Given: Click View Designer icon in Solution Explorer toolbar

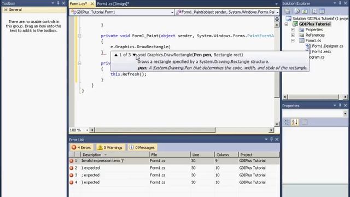Looking at the screenshot, I should click(x=322, y=11).
